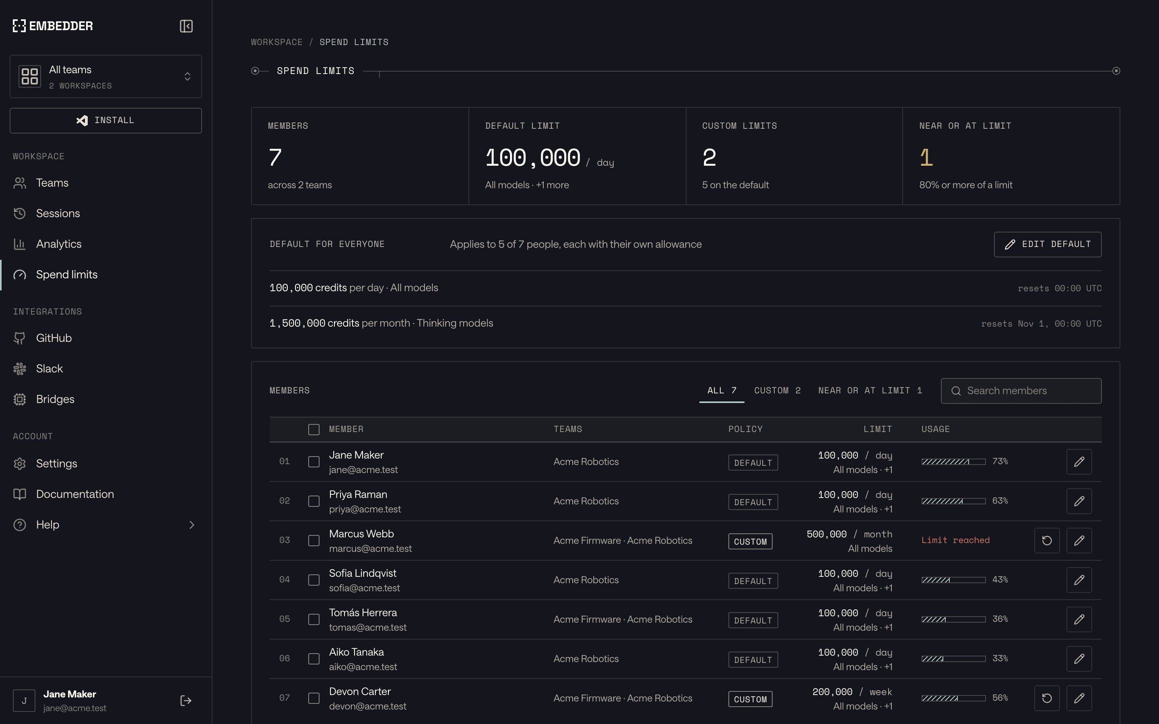Open GitHub integration
The height and width of the screenshot is (724, 1159).
tap(106, 338)
